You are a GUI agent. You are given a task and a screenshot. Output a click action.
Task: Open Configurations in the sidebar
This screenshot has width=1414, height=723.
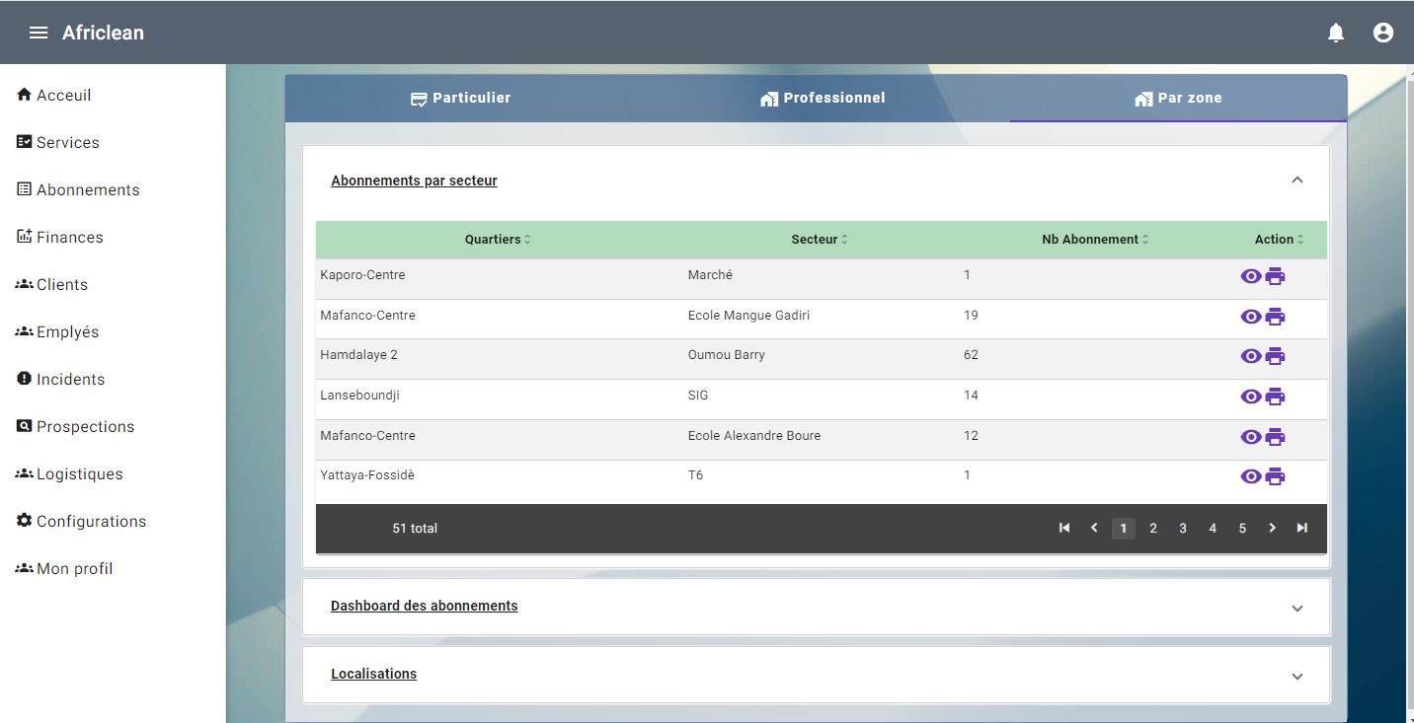tap(81, 521)
